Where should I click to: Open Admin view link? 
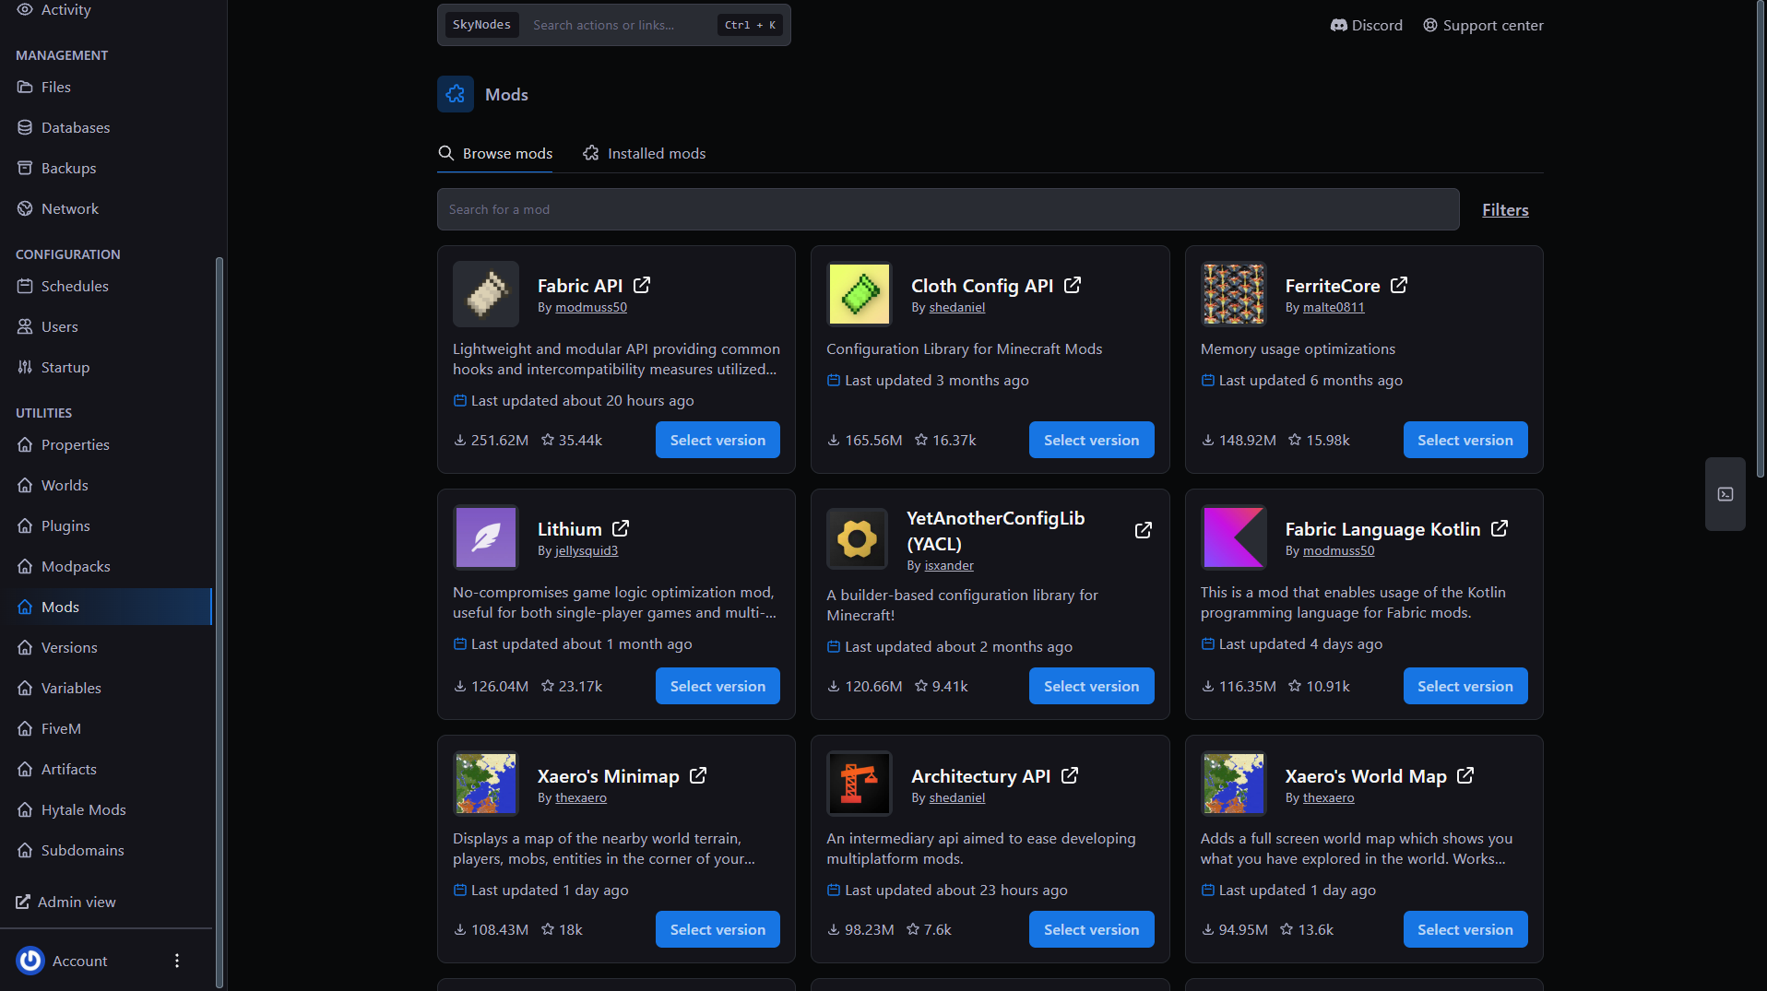65,902
